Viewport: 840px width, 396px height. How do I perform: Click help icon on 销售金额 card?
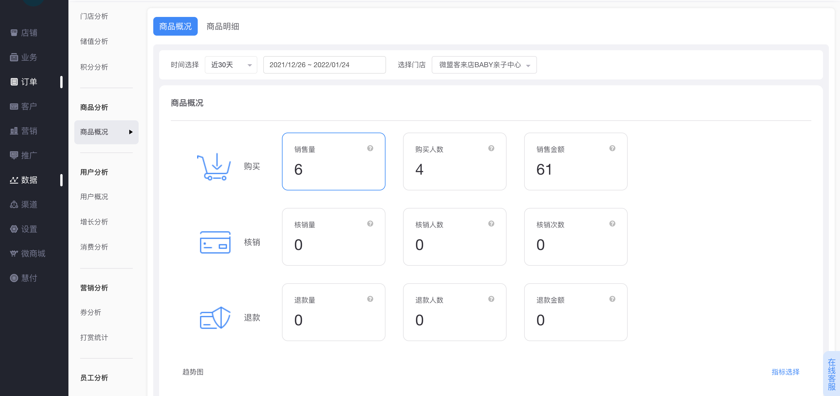coord(612,148)
